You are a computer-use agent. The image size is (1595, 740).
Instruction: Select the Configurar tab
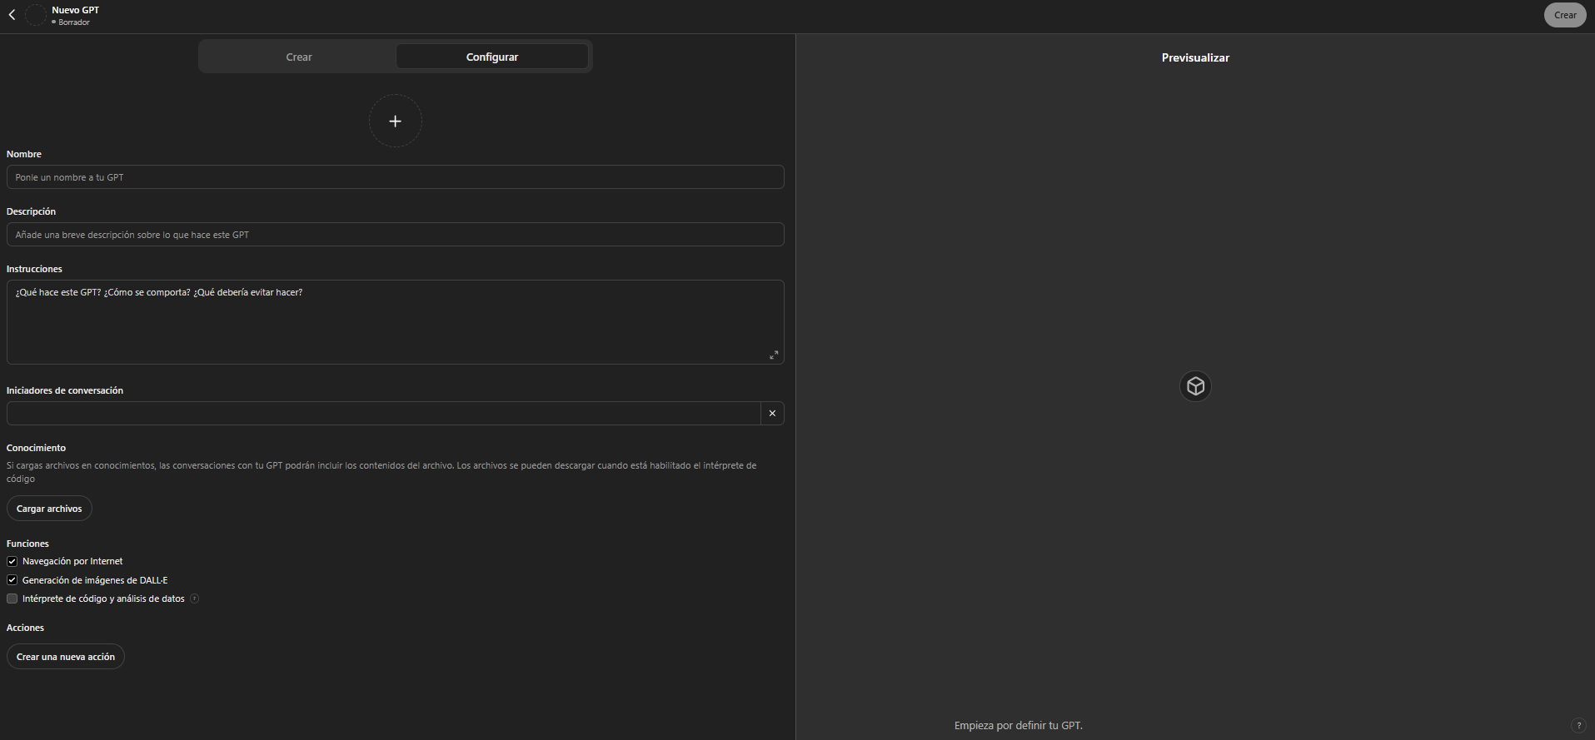pos(492,57)
